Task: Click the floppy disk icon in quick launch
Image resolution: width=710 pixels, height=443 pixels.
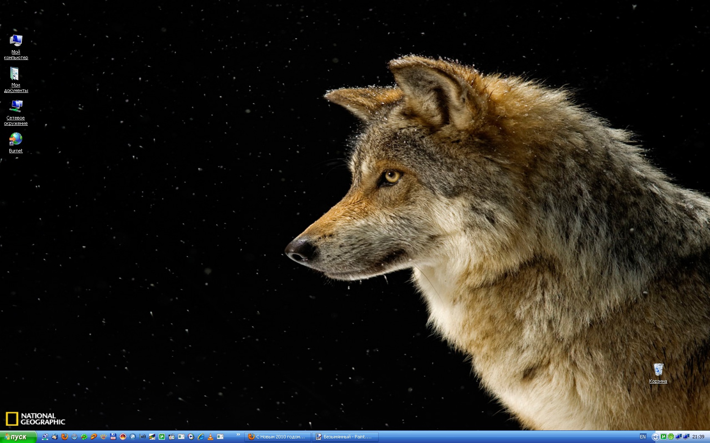Action: point(113,437)
